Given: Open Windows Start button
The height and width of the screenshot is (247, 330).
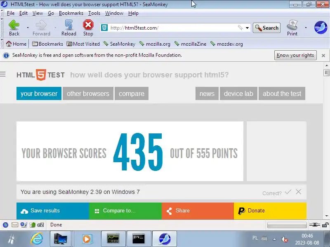Looking at the screenshot, I should tap(12, 239).
